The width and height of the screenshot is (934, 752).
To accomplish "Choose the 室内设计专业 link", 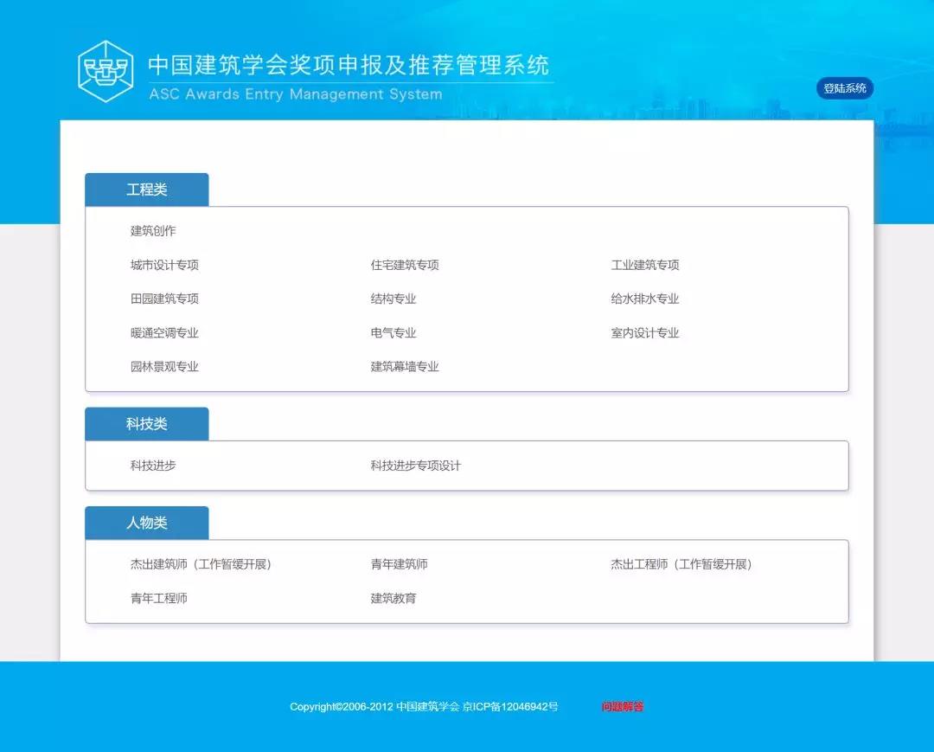I will click(x=645, y=333).
